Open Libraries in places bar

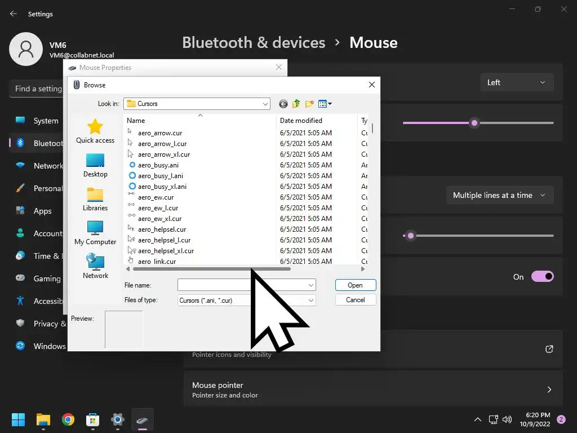click(95, 199)
